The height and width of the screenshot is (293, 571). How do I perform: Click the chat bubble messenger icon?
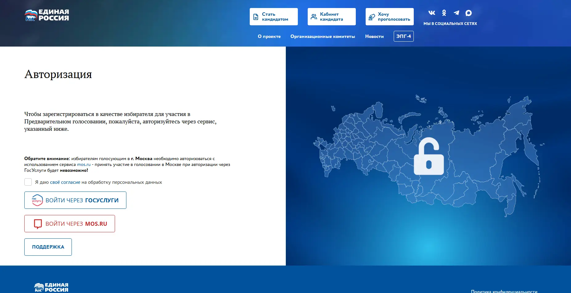click(469, 13)
